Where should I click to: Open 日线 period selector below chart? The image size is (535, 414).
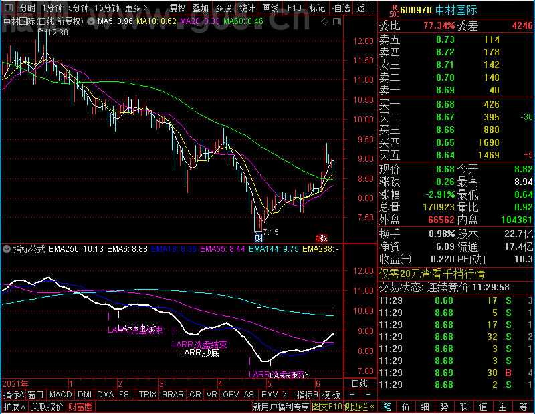tap(360, 384)
